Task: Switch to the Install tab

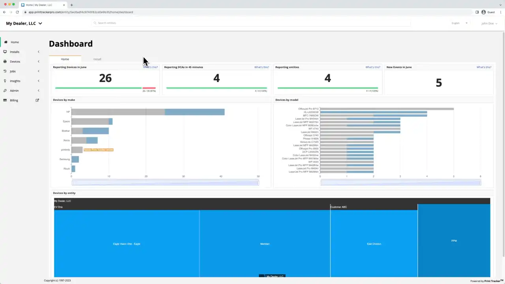Action: pos(97,59)
